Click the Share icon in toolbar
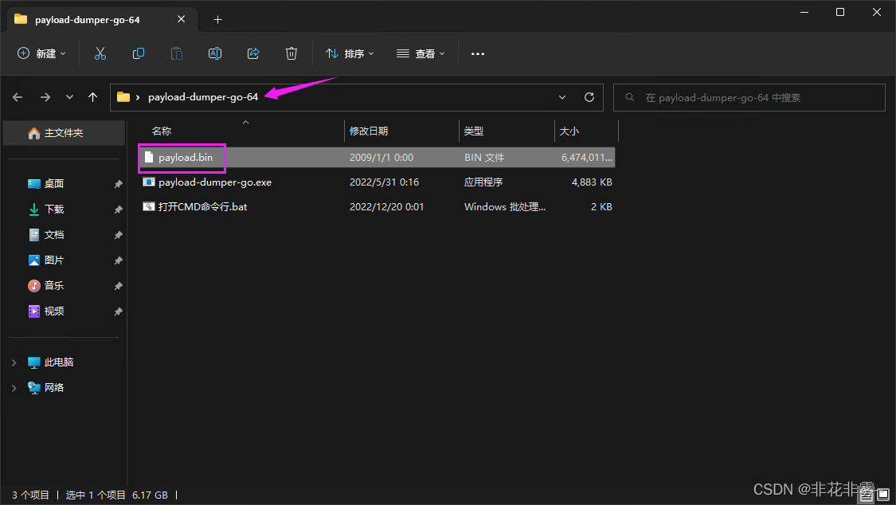896x505 pixels. pos(253,53)
